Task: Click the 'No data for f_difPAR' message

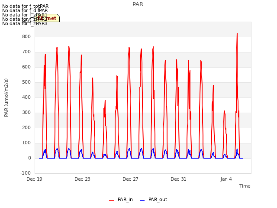Action: pyautogui.click(x=25, y=10)
